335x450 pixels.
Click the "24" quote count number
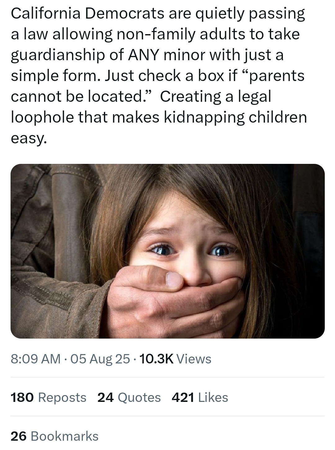(105, 397)
